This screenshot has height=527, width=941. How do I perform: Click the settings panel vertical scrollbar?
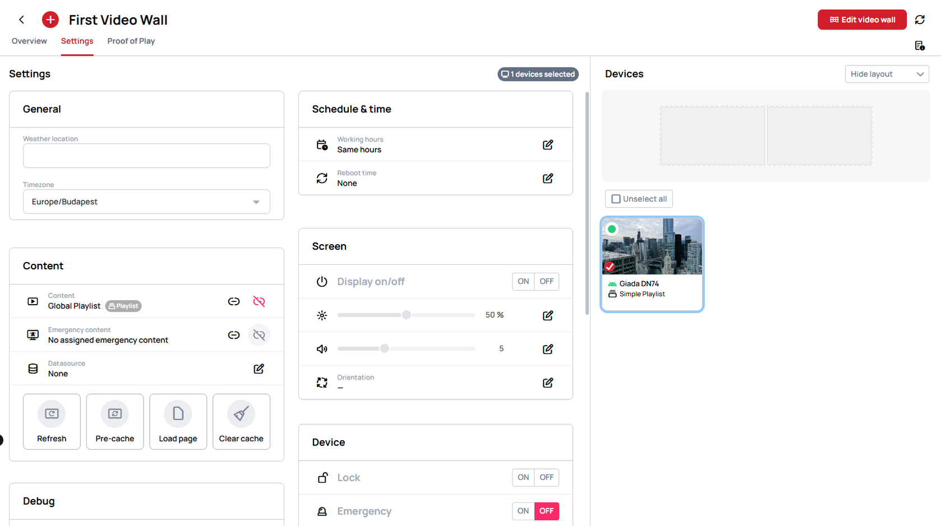pyautogui.click(x=587, y=203)
